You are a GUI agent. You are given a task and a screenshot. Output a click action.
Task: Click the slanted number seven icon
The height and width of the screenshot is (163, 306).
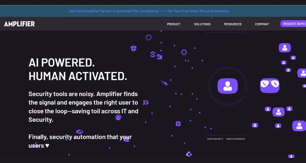pyautogui.click(x=145, y=103)
